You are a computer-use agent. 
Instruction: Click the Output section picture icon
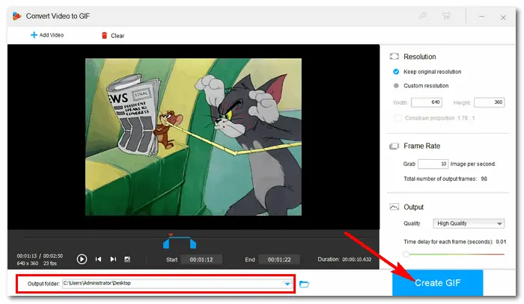pos(394,207)
